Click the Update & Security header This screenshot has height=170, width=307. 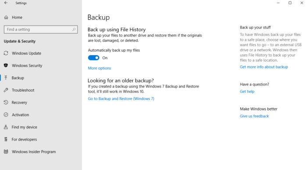coord(20,41)
